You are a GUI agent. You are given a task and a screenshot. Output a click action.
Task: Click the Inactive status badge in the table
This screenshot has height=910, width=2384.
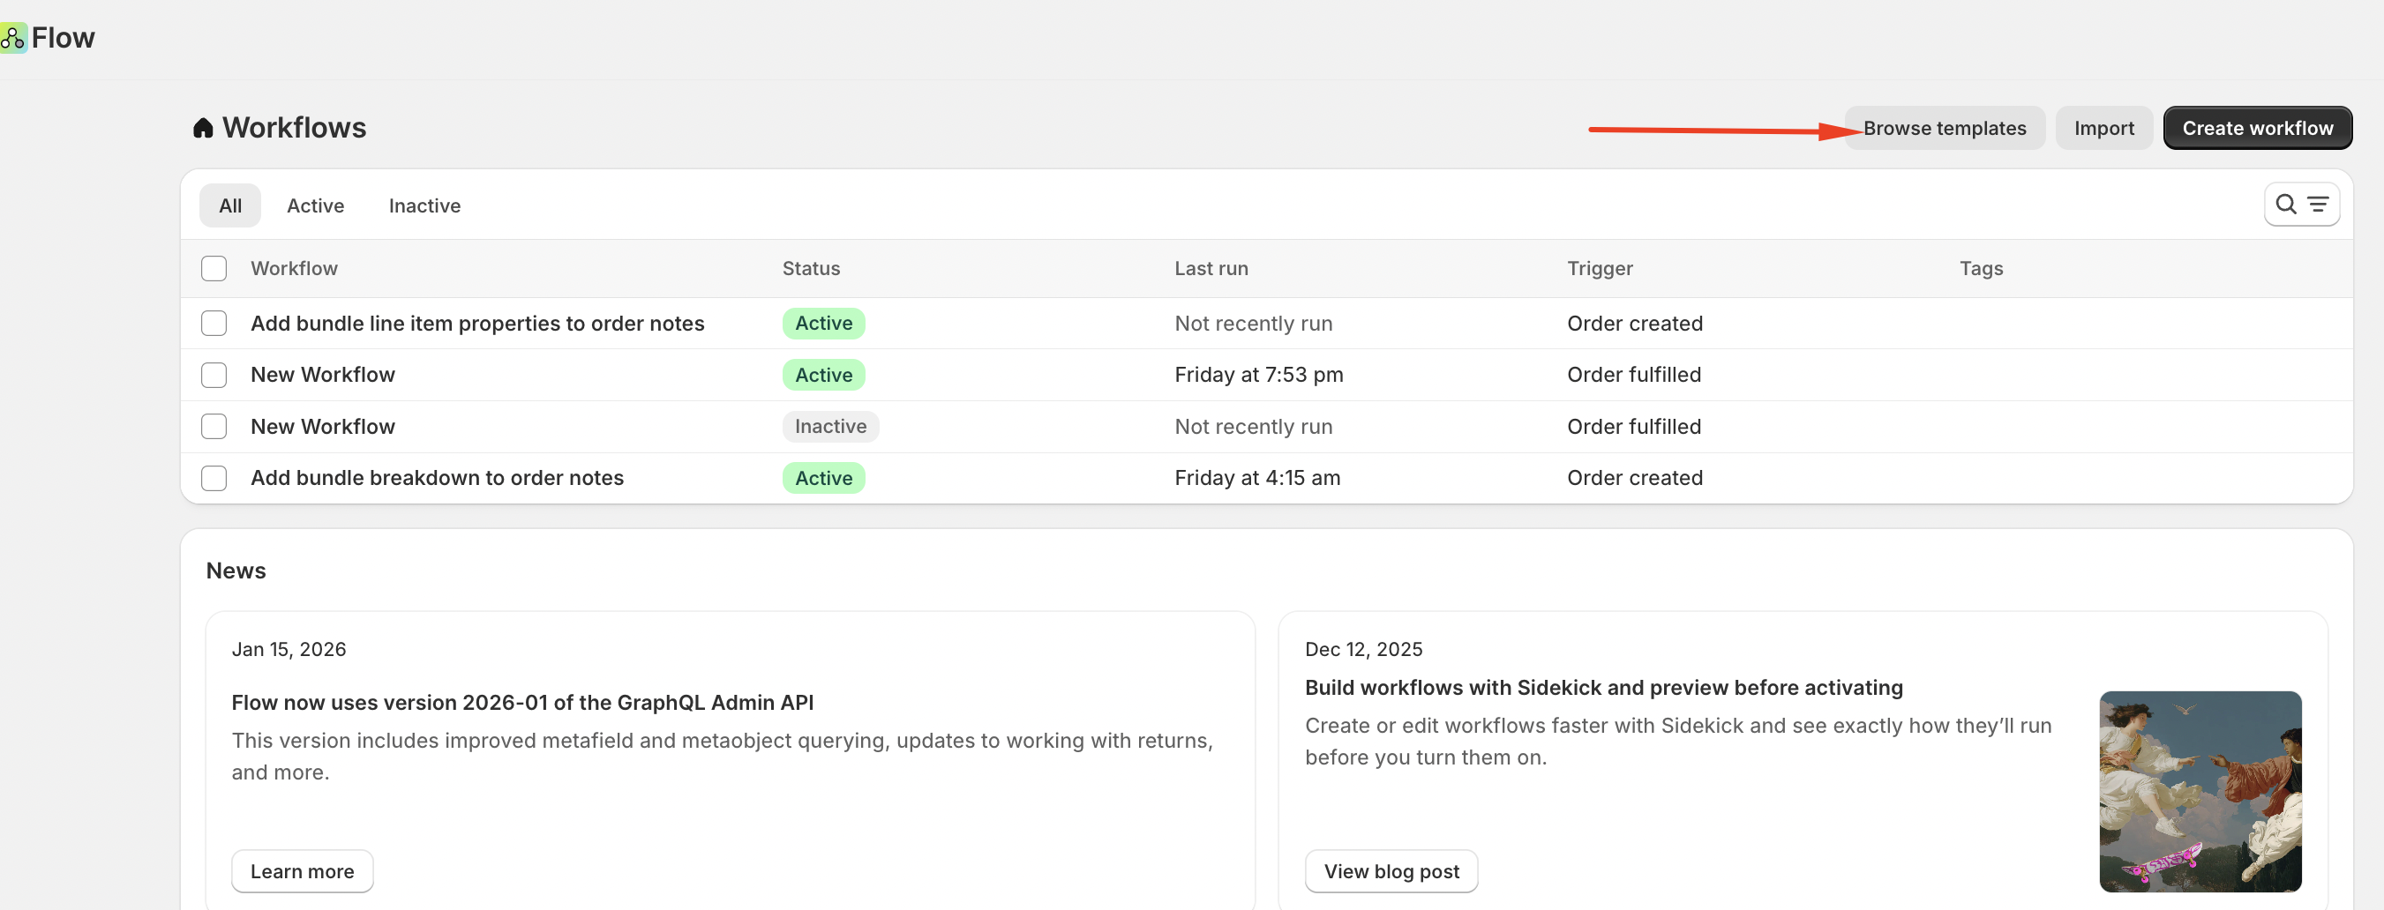pos(830,426)
